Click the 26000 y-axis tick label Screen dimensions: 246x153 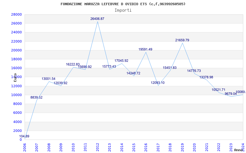[16, 24]
